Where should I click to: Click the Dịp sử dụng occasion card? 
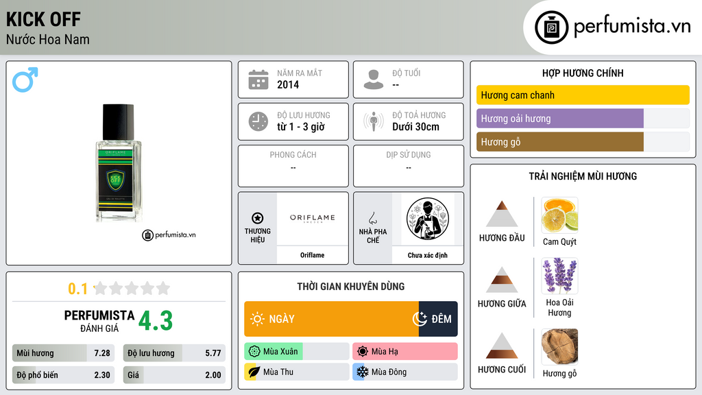tap(409, 166)
